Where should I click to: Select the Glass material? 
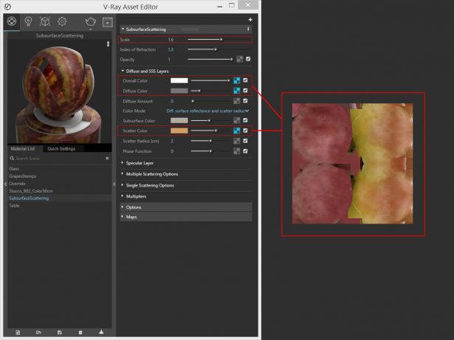[x=14, y=169]
